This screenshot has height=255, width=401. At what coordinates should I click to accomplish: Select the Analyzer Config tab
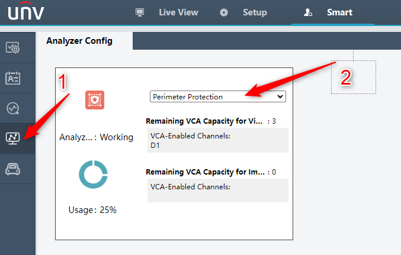tap(79, 41)
